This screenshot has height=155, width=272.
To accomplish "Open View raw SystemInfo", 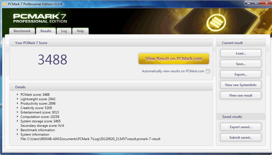I will point(241,85).
